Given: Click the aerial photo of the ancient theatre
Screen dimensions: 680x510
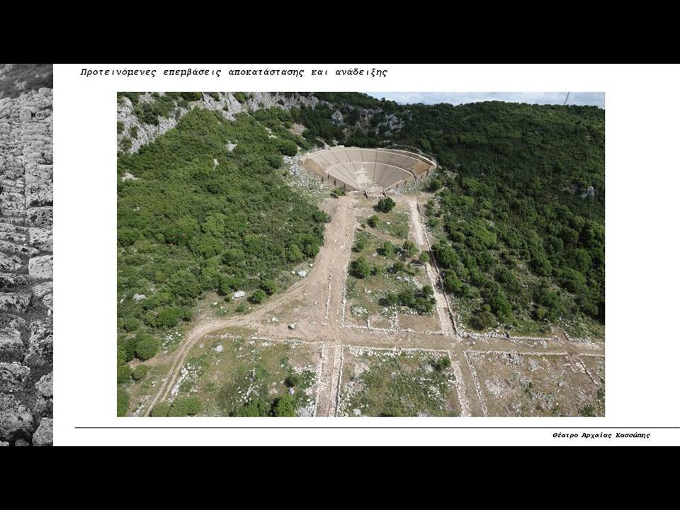Looking at the screenshot, I should coord(361,254).
